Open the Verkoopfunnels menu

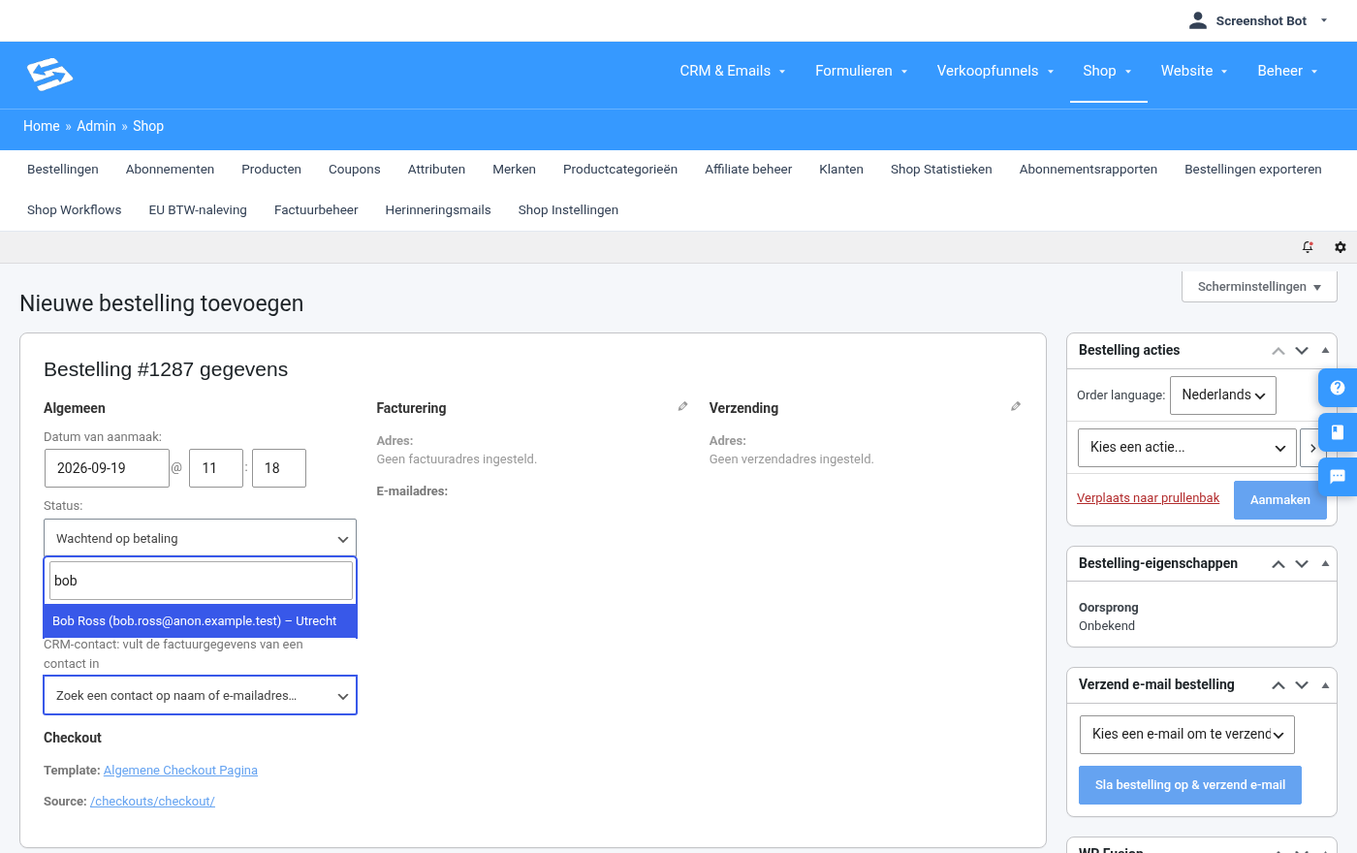pos(995,71)
